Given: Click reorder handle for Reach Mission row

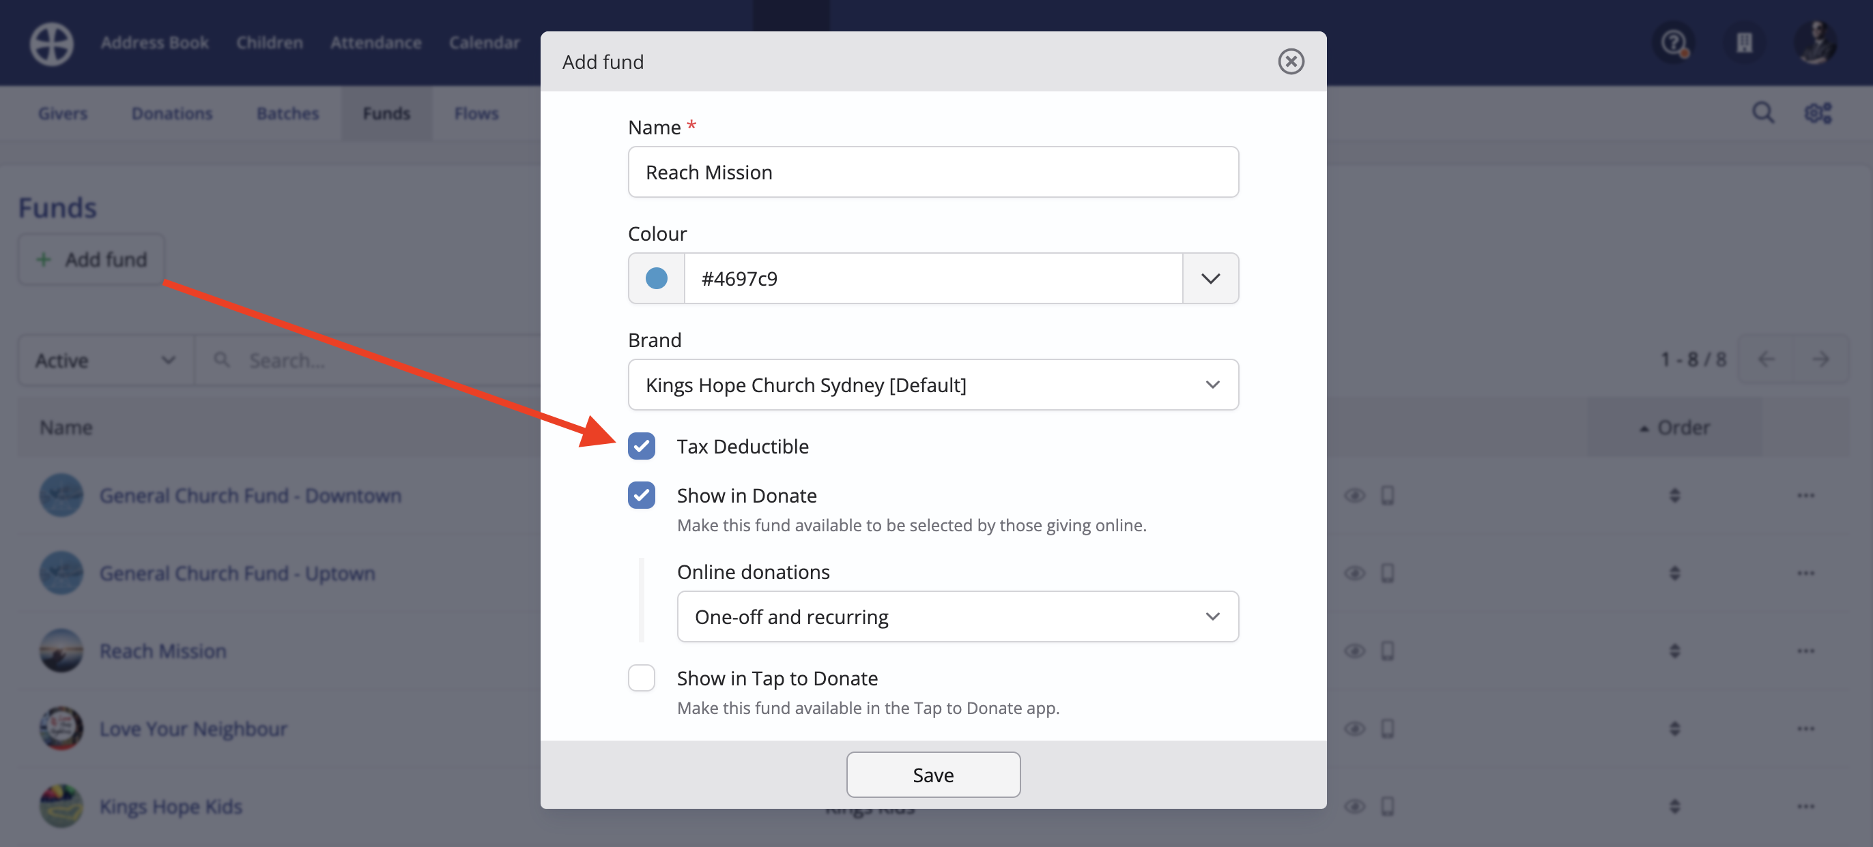Looking at the screenshot, I should tap(1674, 651).
